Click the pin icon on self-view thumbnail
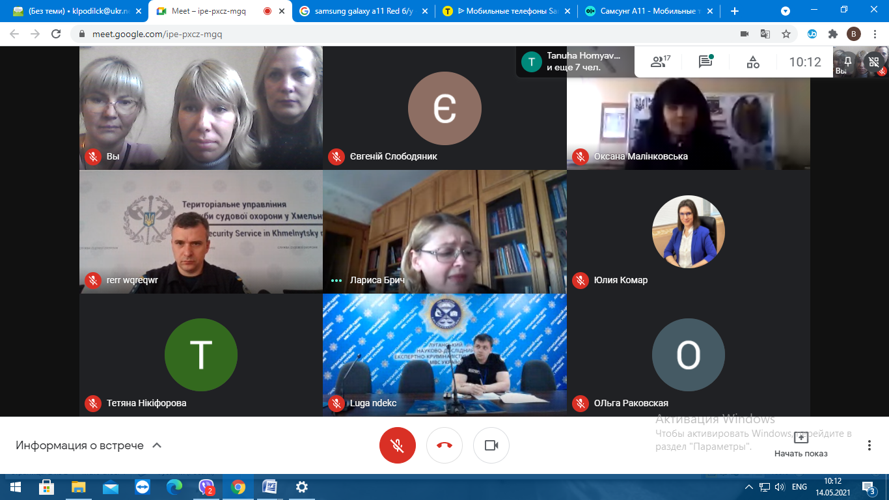Viewport: 889px width, 500px height. point(847,61)
